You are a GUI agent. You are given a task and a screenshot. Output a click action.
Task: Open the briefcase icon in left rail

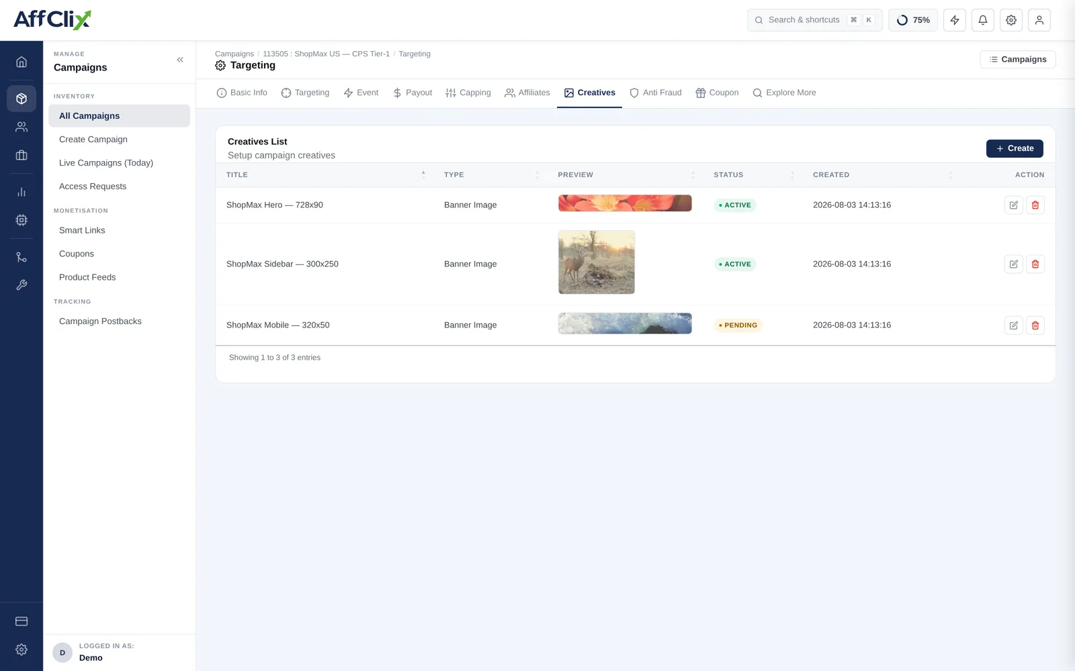(21, 155)
